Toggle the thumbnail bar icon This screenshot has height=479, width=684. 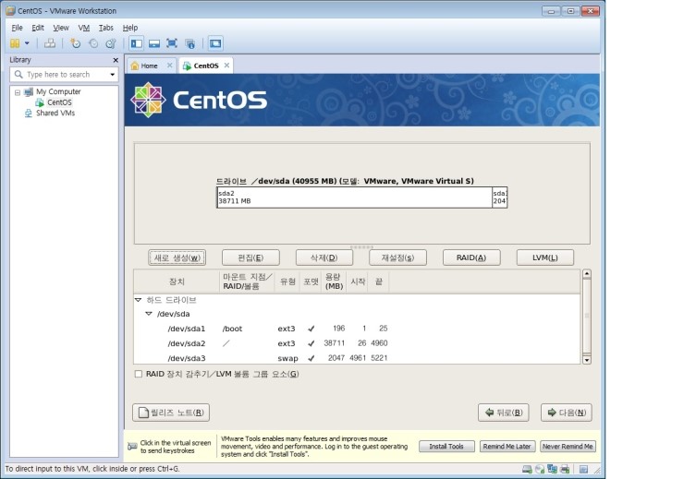154,43
